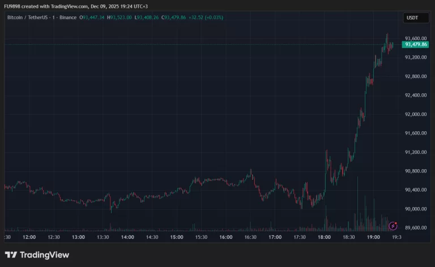The height and width of the screenshot is (267, 435).
Task: Click the green 93,479.86 current price label
Action: click(x=415, y=45)
